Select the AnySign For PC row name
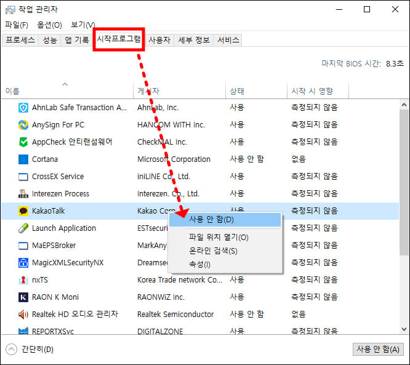This screenshot has width=410, height=365. tap(58, 125)
